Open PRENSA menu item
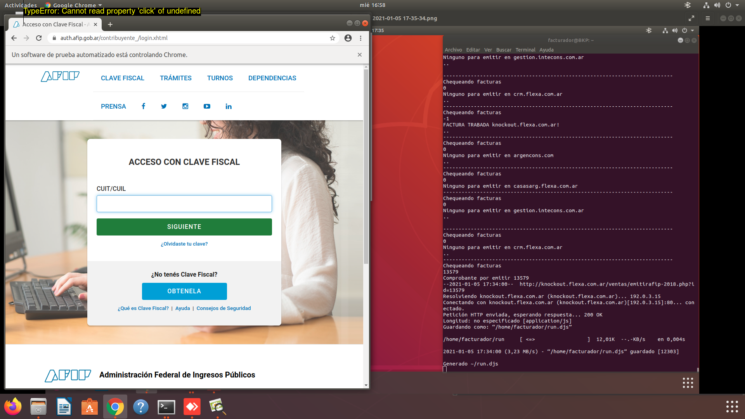This screenshot has width=745, height=419. coord(113,106)
